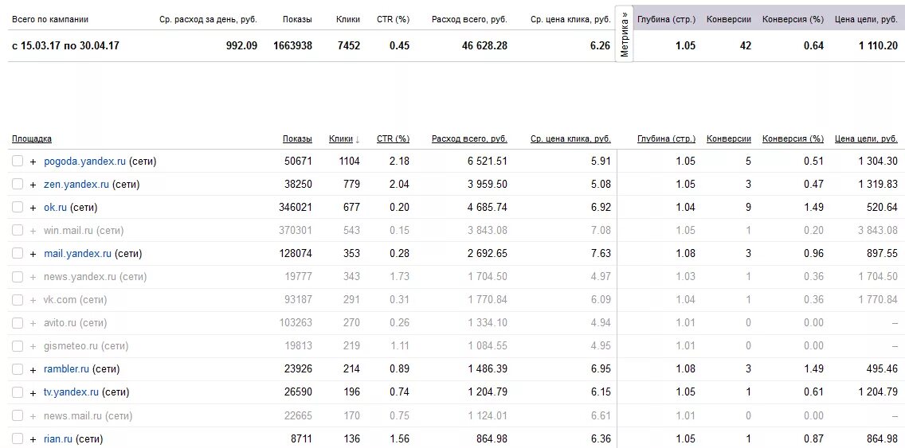The height and width of the screenshot is (448, 905).
Task: Check the box for mail.yandex.ru
Action: pyautogui.click(x=18, y=253)
